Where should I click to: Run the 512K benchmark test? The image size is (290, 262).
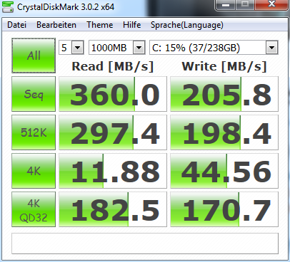pos(34,132)
